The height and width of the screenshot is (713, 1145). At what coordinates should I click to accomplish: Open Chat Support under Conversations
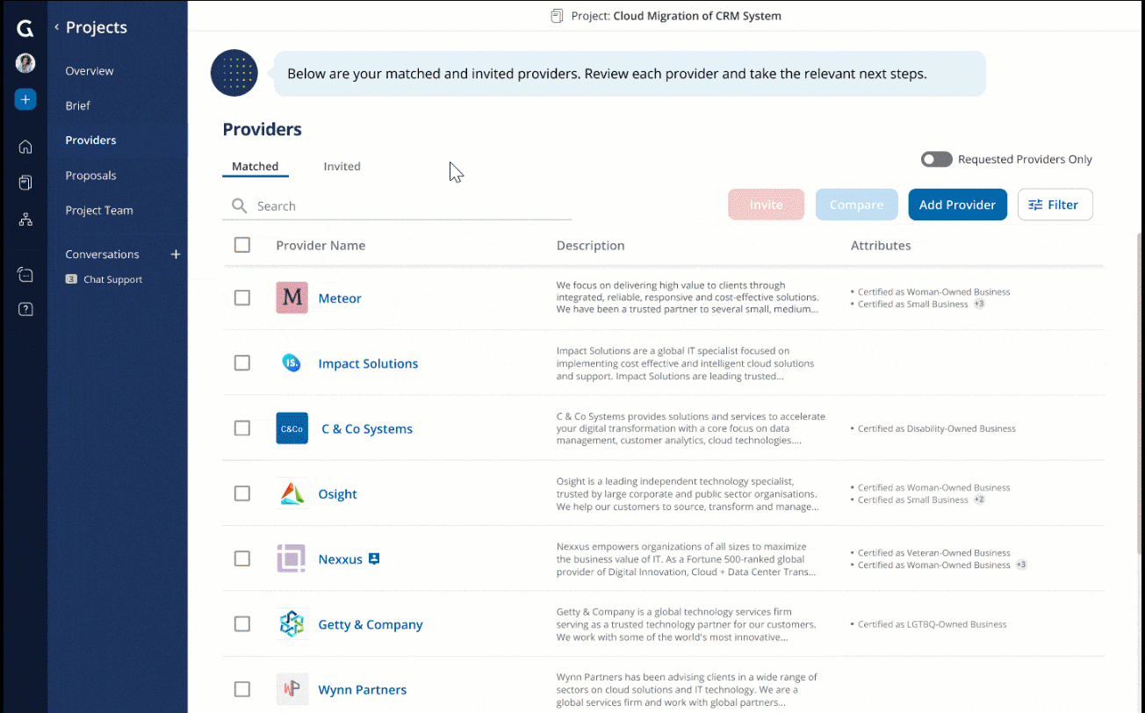[112, 279]
